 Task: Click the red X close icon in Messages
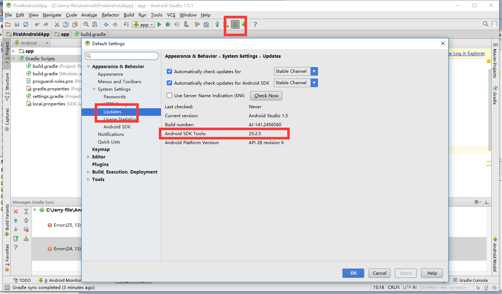16,212
